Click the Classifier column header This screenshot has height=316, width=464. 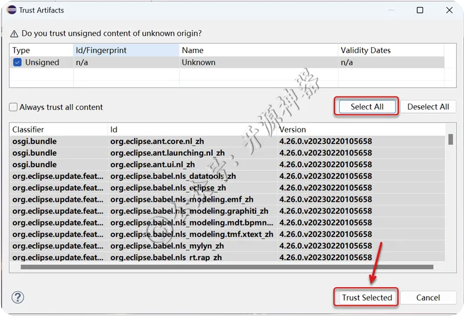tap(58, 129)
